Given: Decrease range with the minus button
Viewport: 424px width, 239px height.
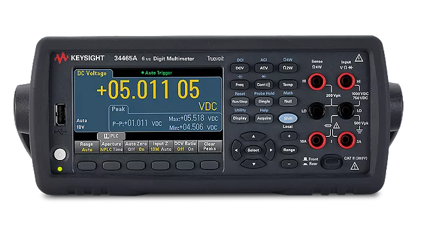Looking at the screenshot, I should click(x=289, y=164).
